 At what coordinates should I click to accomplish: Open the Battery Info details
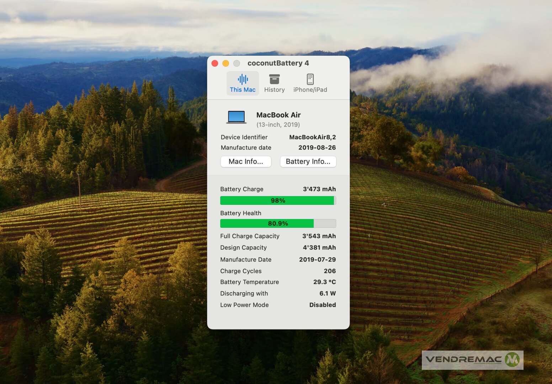pos(308,161)
